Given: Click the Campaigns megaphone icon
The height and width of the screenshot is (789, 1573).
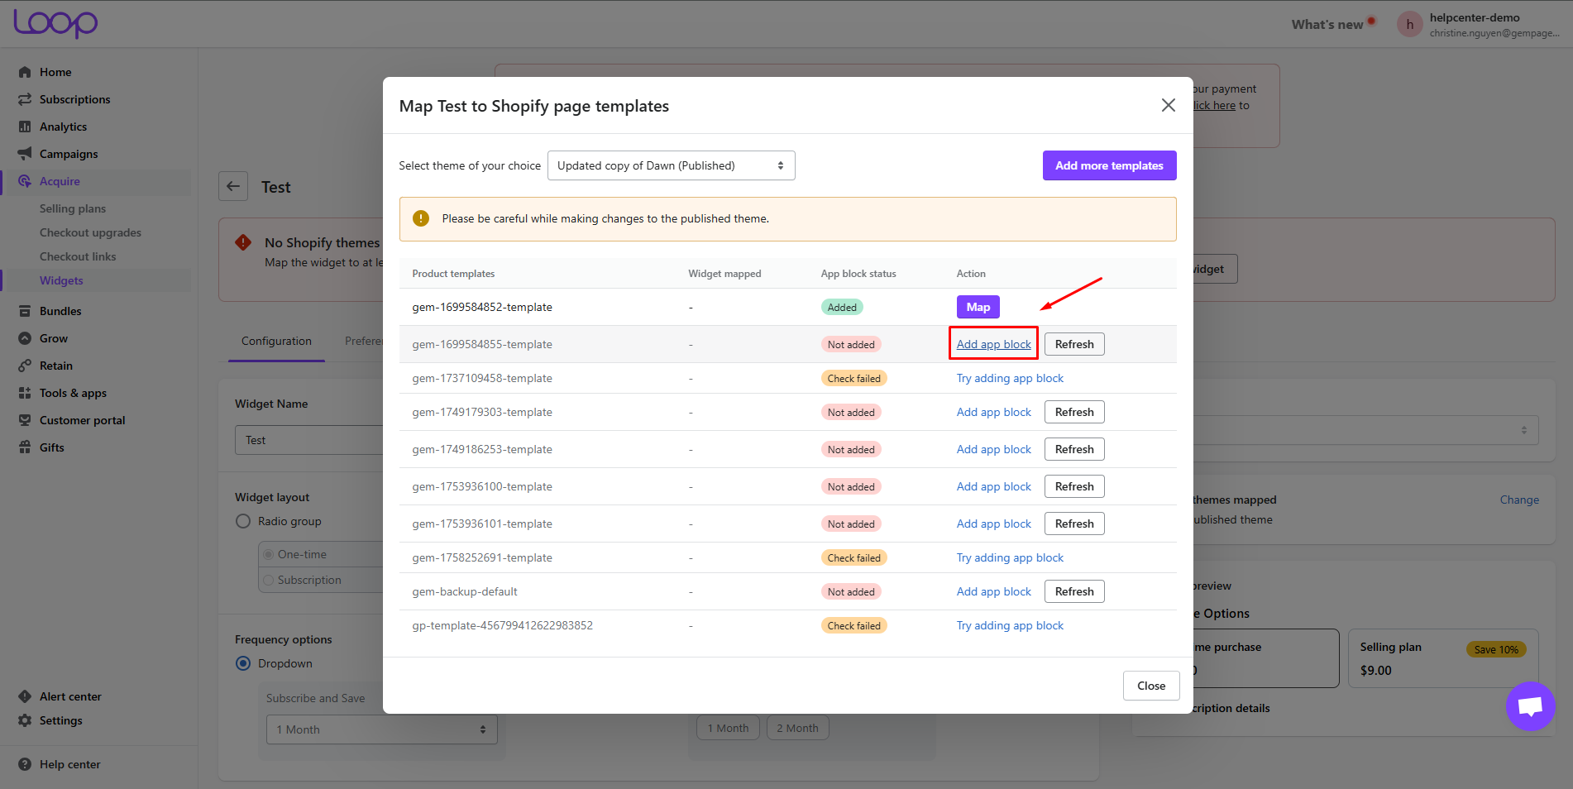Looking at the screenshot, I should coord(25,154).
